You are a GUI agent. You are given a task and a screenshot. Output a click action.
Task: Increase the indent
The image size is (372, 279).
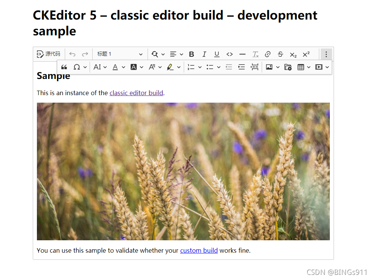tap(241, 67)
